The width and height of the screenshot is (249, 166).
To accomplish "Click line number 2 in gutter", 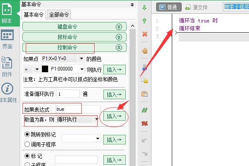I will coord(157,29).
